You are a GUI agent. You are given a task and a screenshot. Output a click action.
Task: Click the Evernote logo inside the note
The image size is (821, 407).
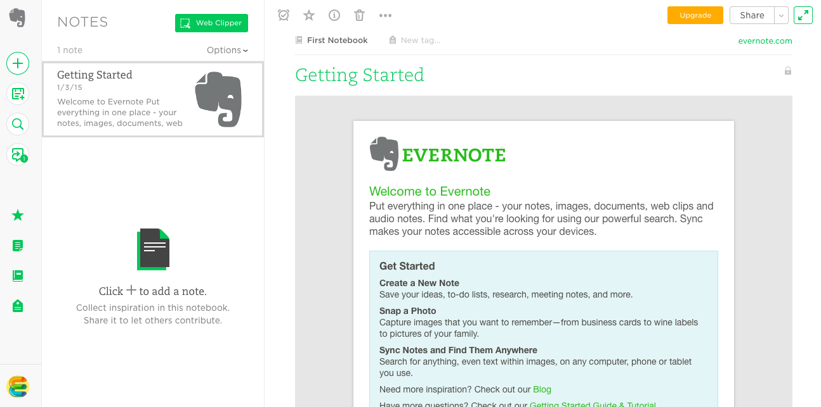point(438,154)
